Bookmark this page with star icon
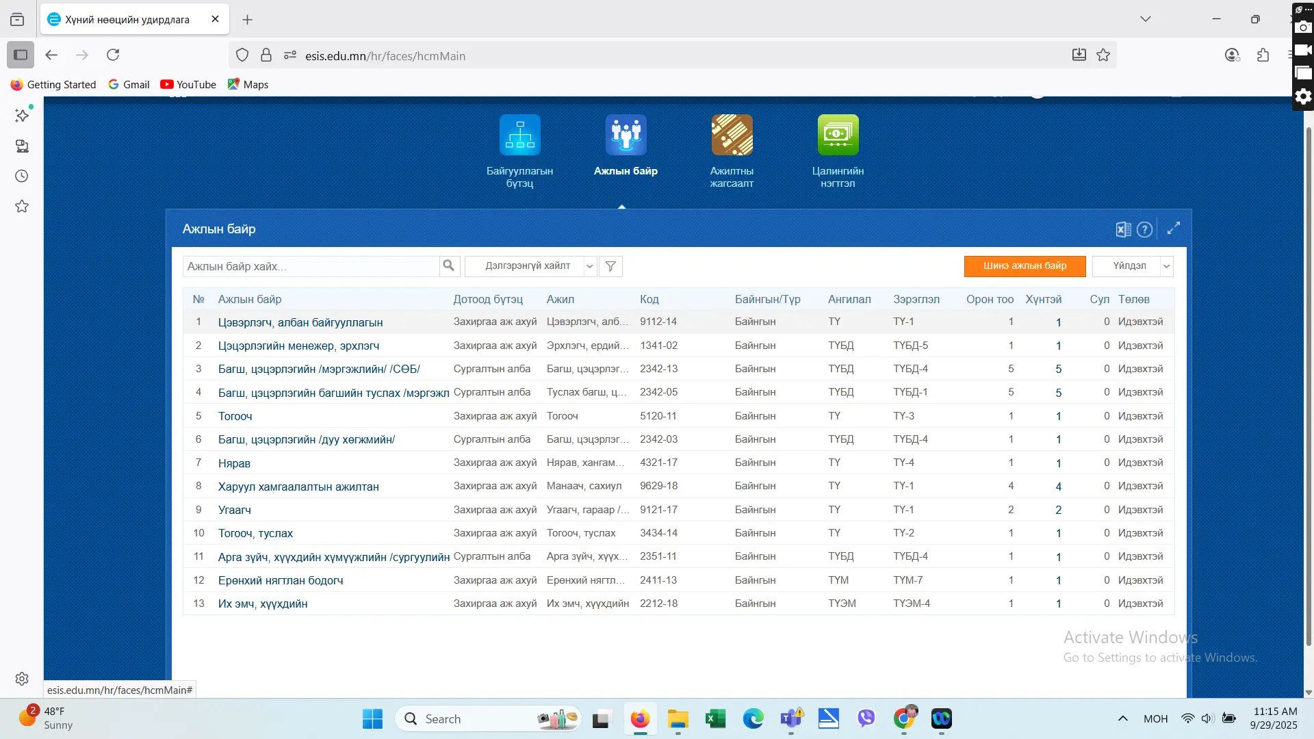The width and height of the screenshot is (1314, 739). pyautogui.click(x=1103, y=55)
